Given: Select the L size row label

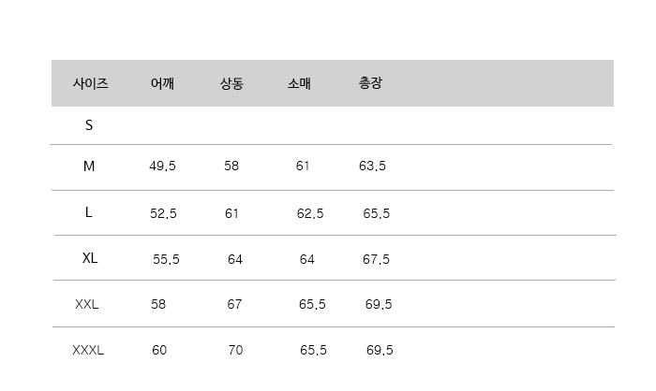Looking at the screenshot, I should 89,212.
